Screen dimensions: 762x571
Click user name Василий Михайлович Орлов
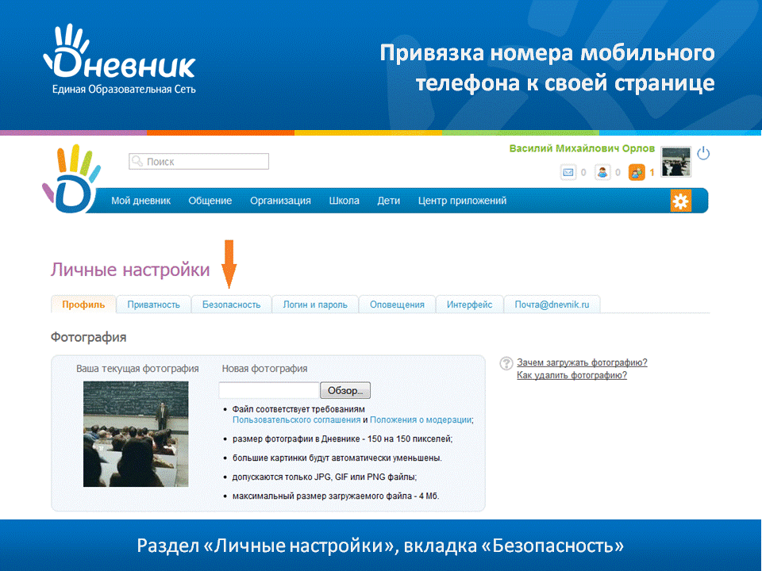(582, 148)
